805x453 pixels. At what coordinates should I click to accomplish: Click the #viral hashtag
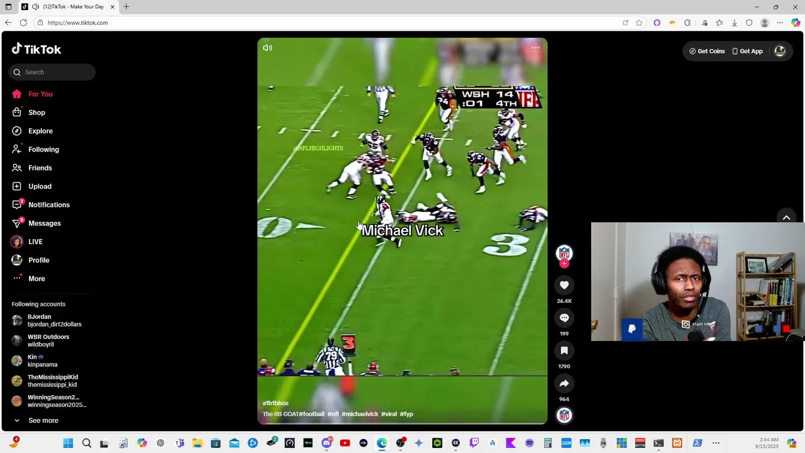(x=389, y=414)
